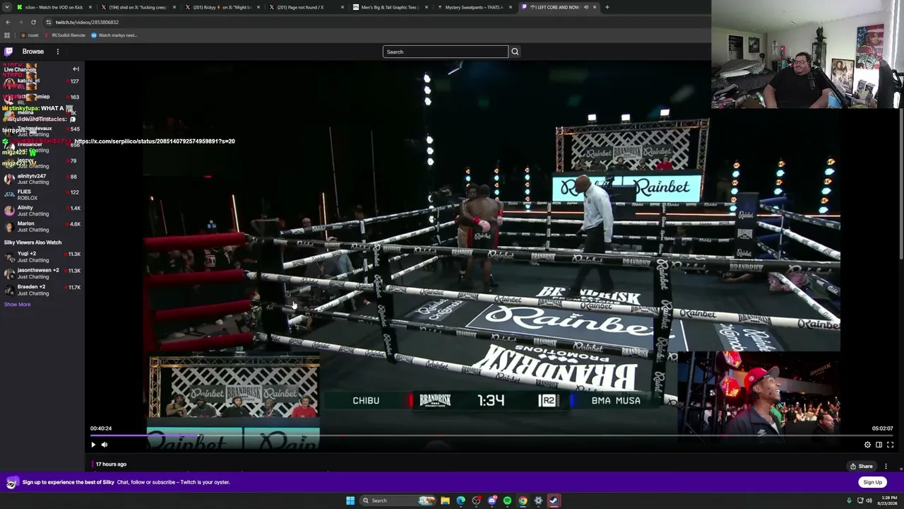Open Steam from the taskbar
Screen dimensions: 904x509
click(x=554, y=501)
